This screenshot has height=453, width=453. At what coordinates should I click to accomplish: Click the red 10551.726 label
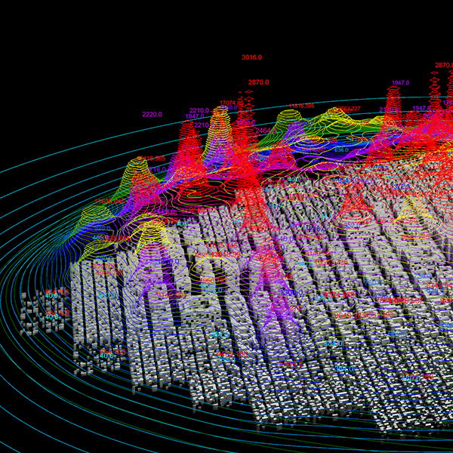pyautogui.click(x=331, y=262)
